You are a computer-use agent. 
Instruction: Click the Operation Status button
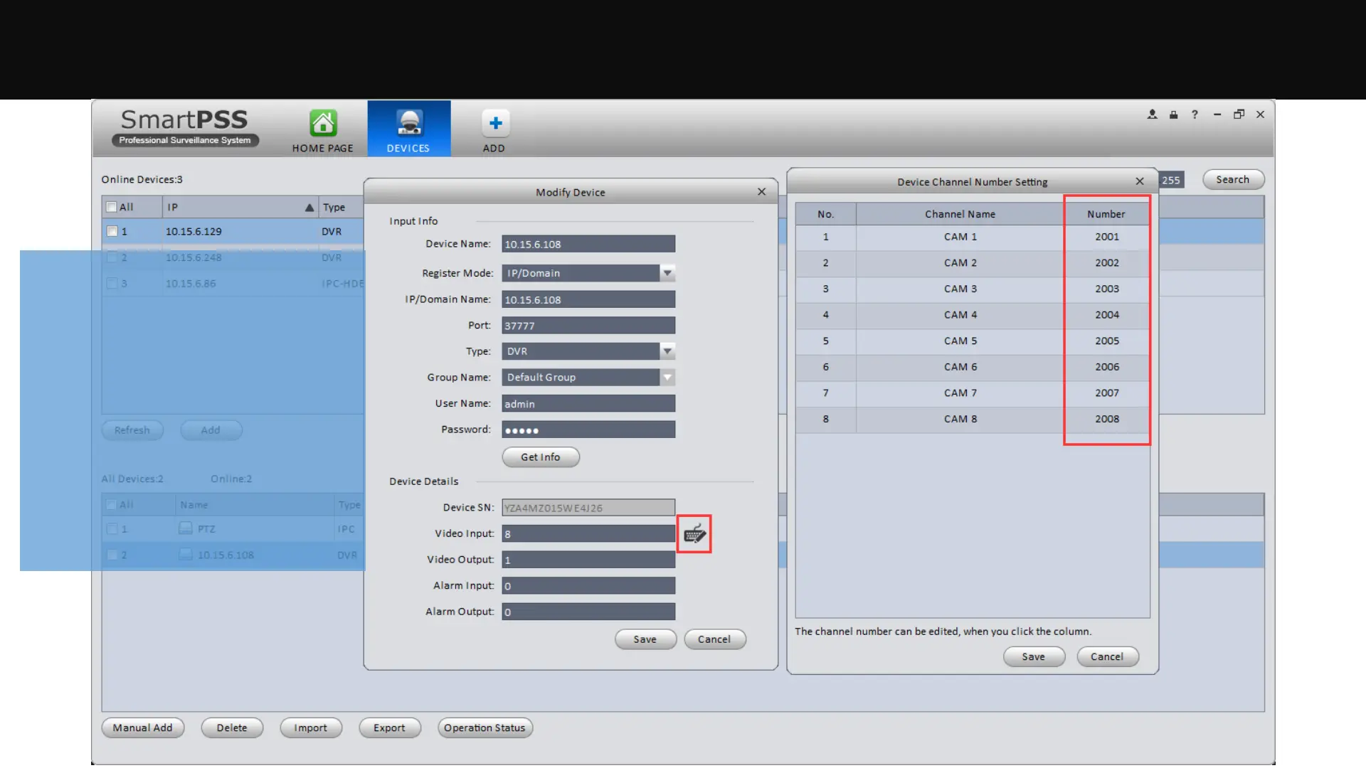(x=485, y=727)
